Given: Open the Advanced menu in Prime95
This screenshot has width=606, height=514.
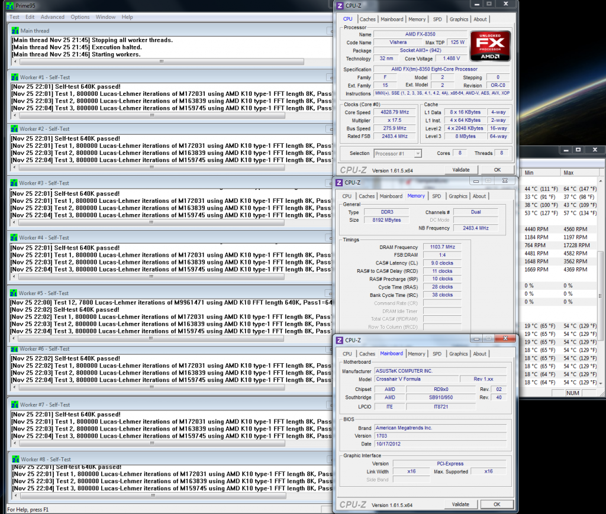Looking at the screenshot, I should click(53, 17).
